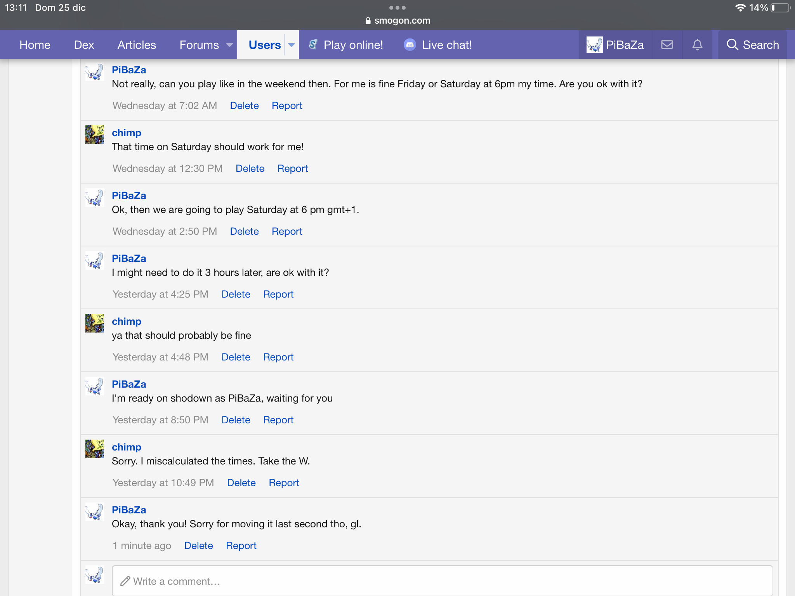The width and height of the screenshot is (795, 596).
Task: Click PiBaZa avatar in navigation bar
Action: (x=594, y=45)
